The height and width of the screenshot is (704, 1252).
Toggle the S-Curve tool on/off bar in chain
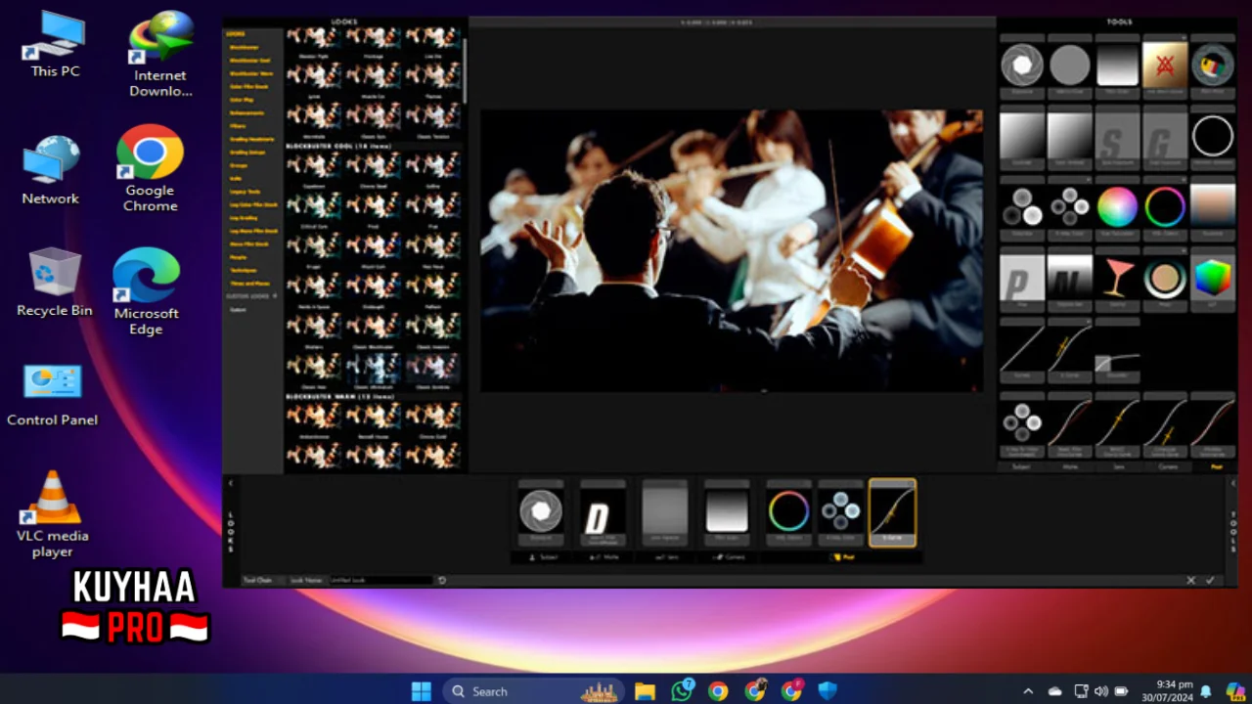(x=892, y=484)
